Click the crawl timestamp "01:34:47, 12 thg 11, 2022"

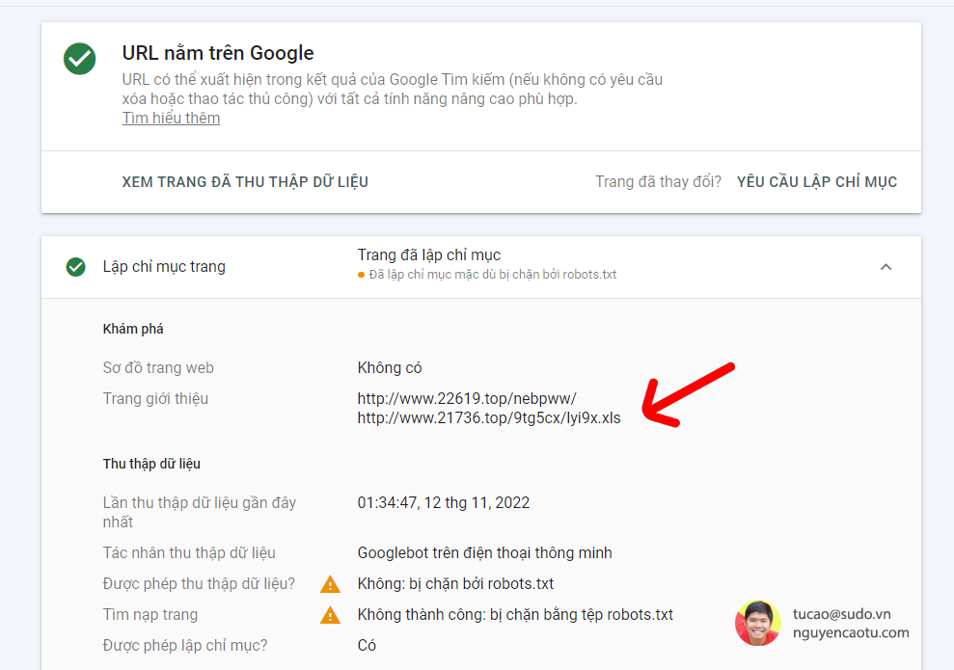(x=450, y=502)
